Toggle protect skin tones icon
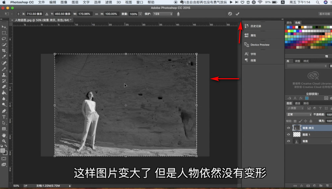Image resolution: width=332 pixels, height=189 pixels. pyautogui.click(x=178, y=14)
